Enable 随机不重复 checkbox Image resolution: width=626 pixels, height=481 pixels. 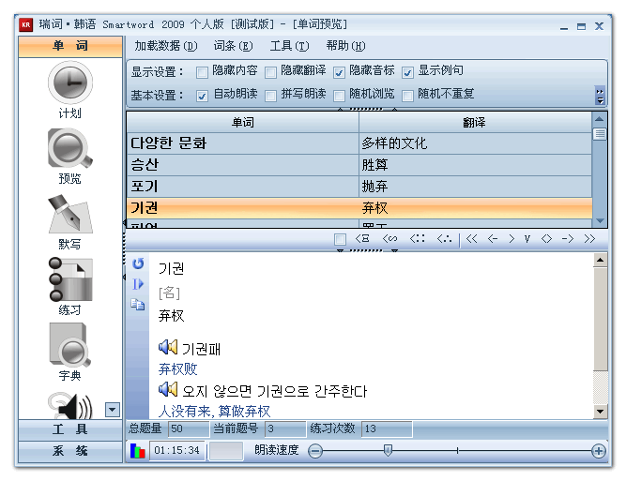407,96
